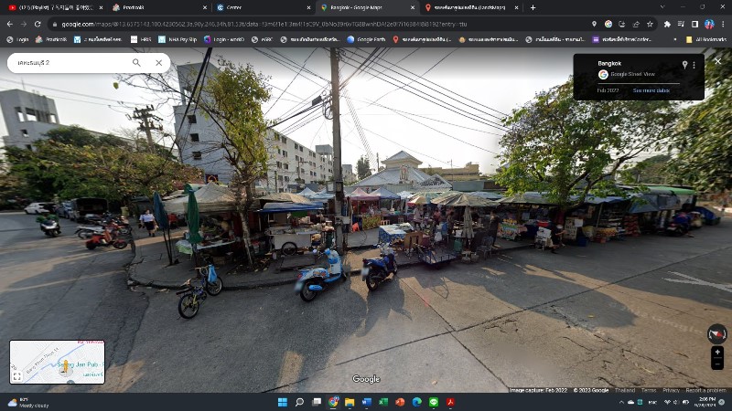The height and width of the screenshot is (411, 732).
Task: Open Word from the taskbar
Action: 367,402
